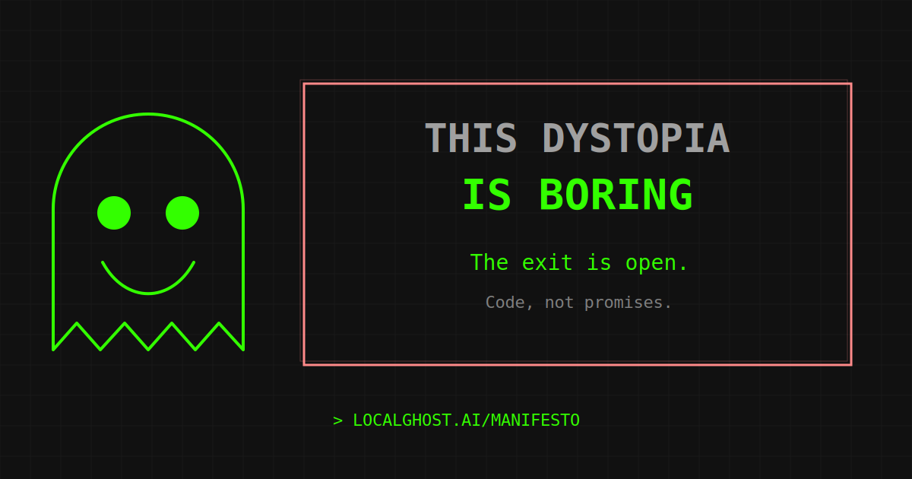Toggle the 'Code, not promises.' caption
This screenshot has width=912, height=479.
[x=578, y=302]
